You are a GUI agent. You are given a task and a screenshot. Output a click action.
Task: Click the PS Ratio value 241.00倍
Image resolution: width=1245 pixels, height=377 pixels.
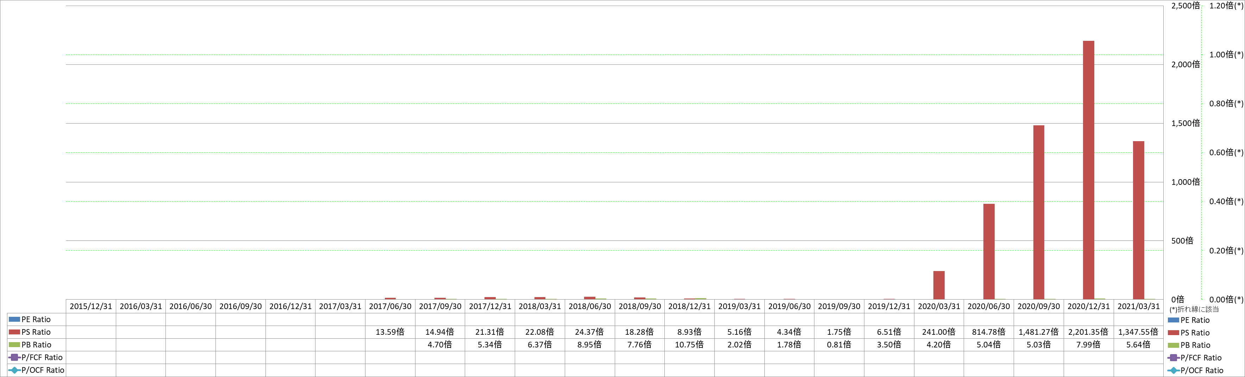tap(939, 332)
